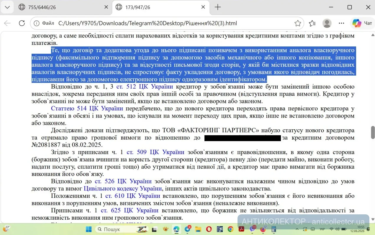375x235 pixels.
Task: Follow the ст. 610 ЦК України link
Action: (133, 196)
